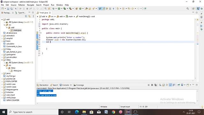Click the Display Selected Console icon
This screenshot has height=115, width=204.
point(182,85)
